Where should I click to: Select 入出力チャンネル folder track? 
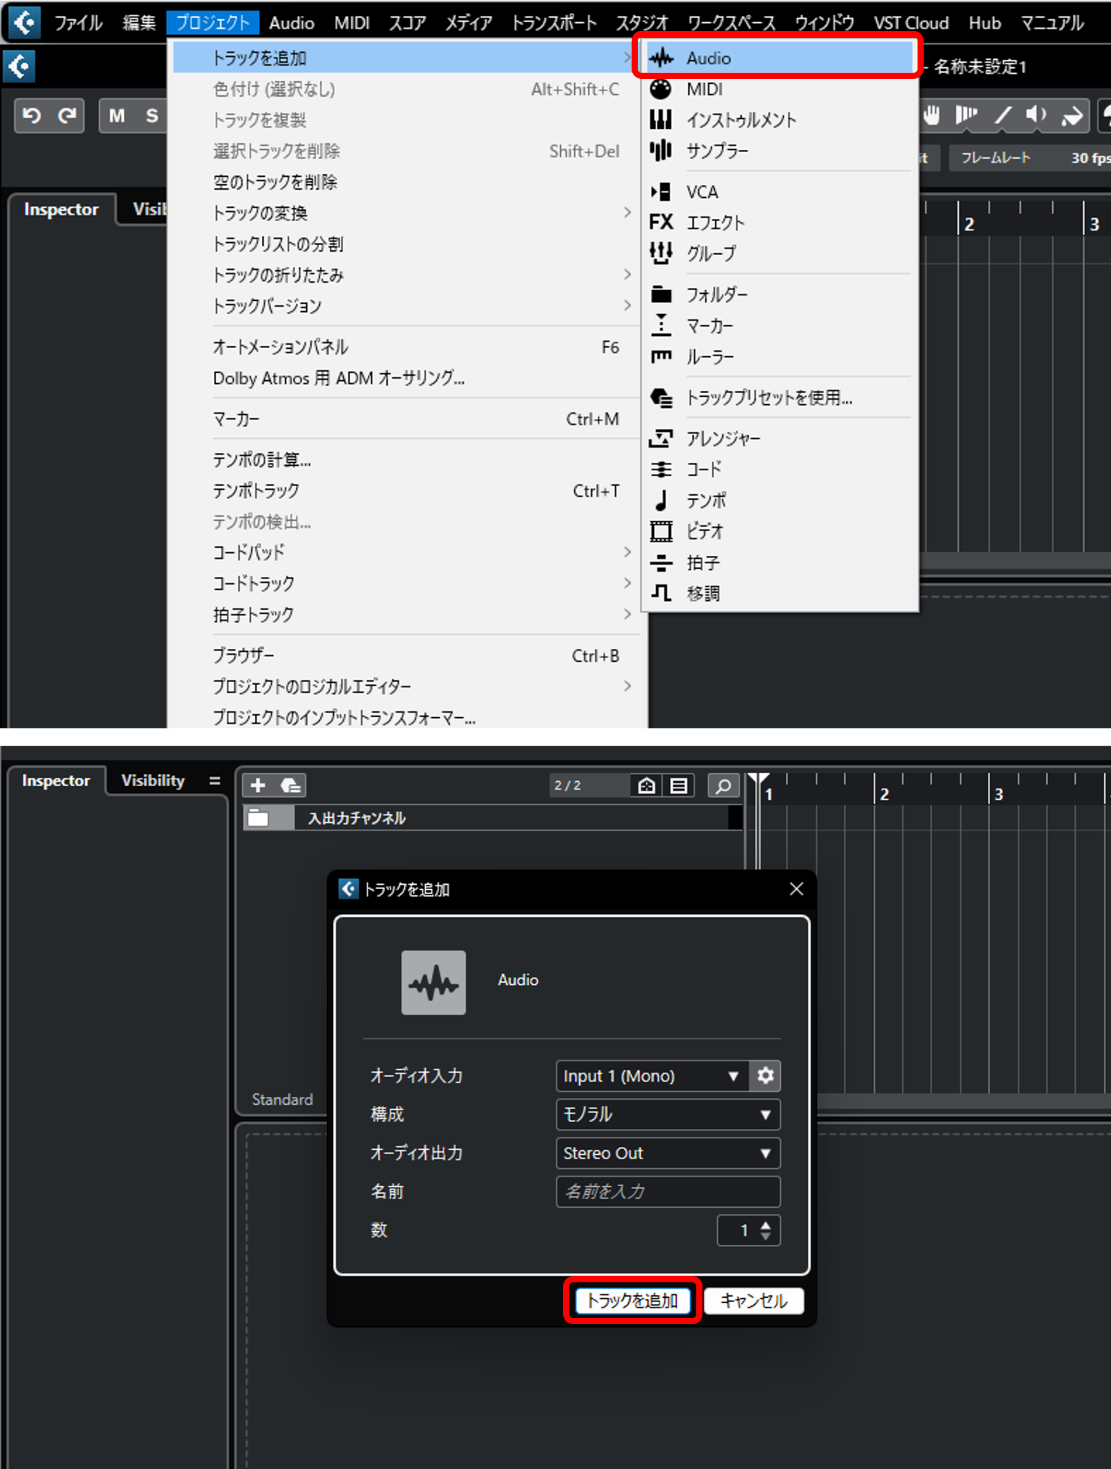click(493, 818)
